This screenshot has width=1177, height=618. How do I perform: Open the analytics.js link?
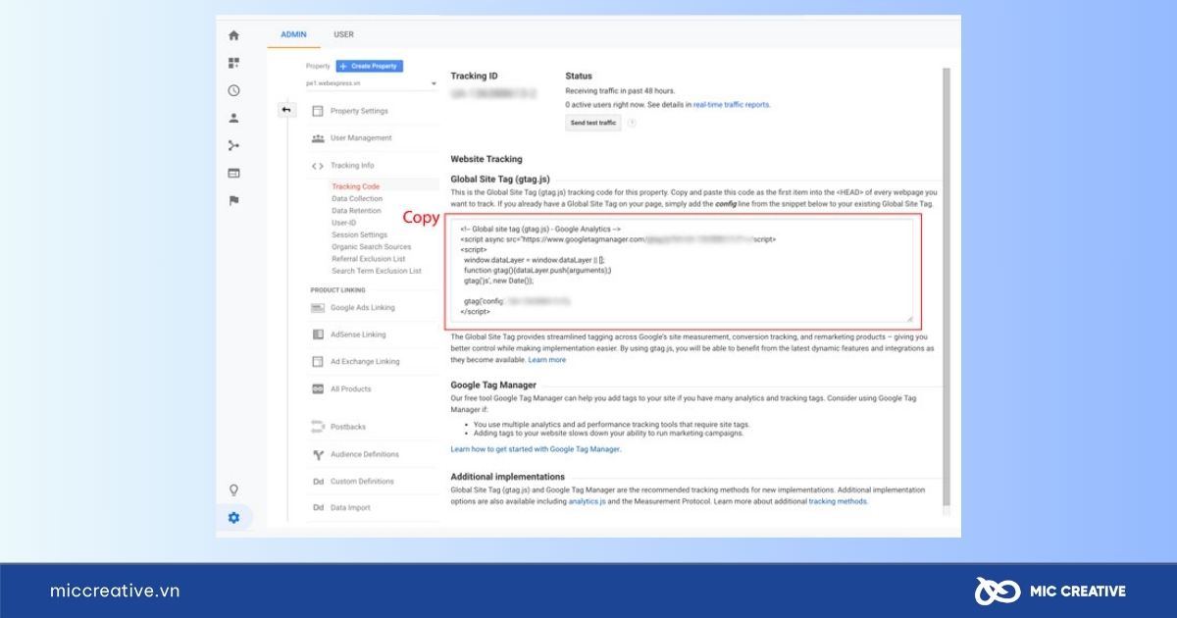coord(586,501)
